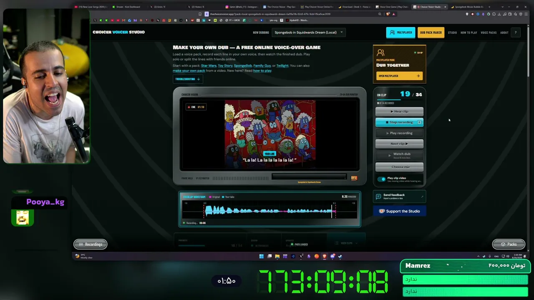Viewport: 534px width, 300px height.
Task: Click the Brave browser taskbar icon
Action: tap(325, 256)
